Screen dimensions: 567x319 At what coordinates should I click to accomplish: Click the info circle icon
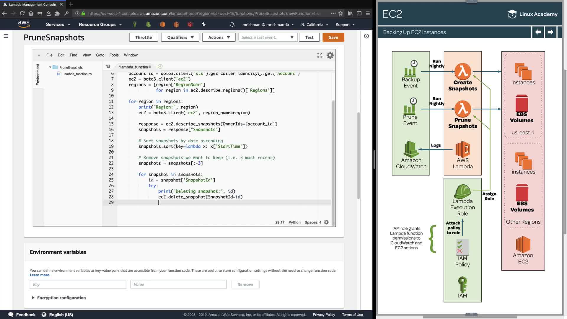(x=366, y=36)
